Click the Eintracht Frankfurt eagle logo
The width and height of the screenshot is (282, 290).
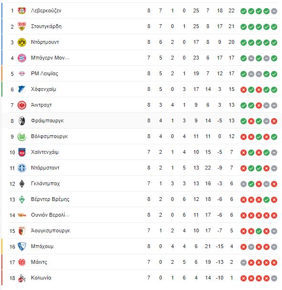pyautogui.click(x=21, y=105)
